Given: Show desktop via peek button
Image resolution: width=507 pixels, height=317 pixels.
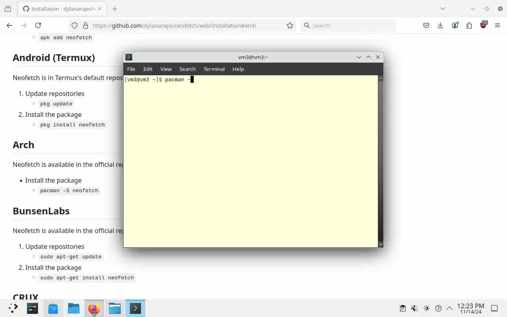Looking at the screenshot, I should tap(494, 308).
